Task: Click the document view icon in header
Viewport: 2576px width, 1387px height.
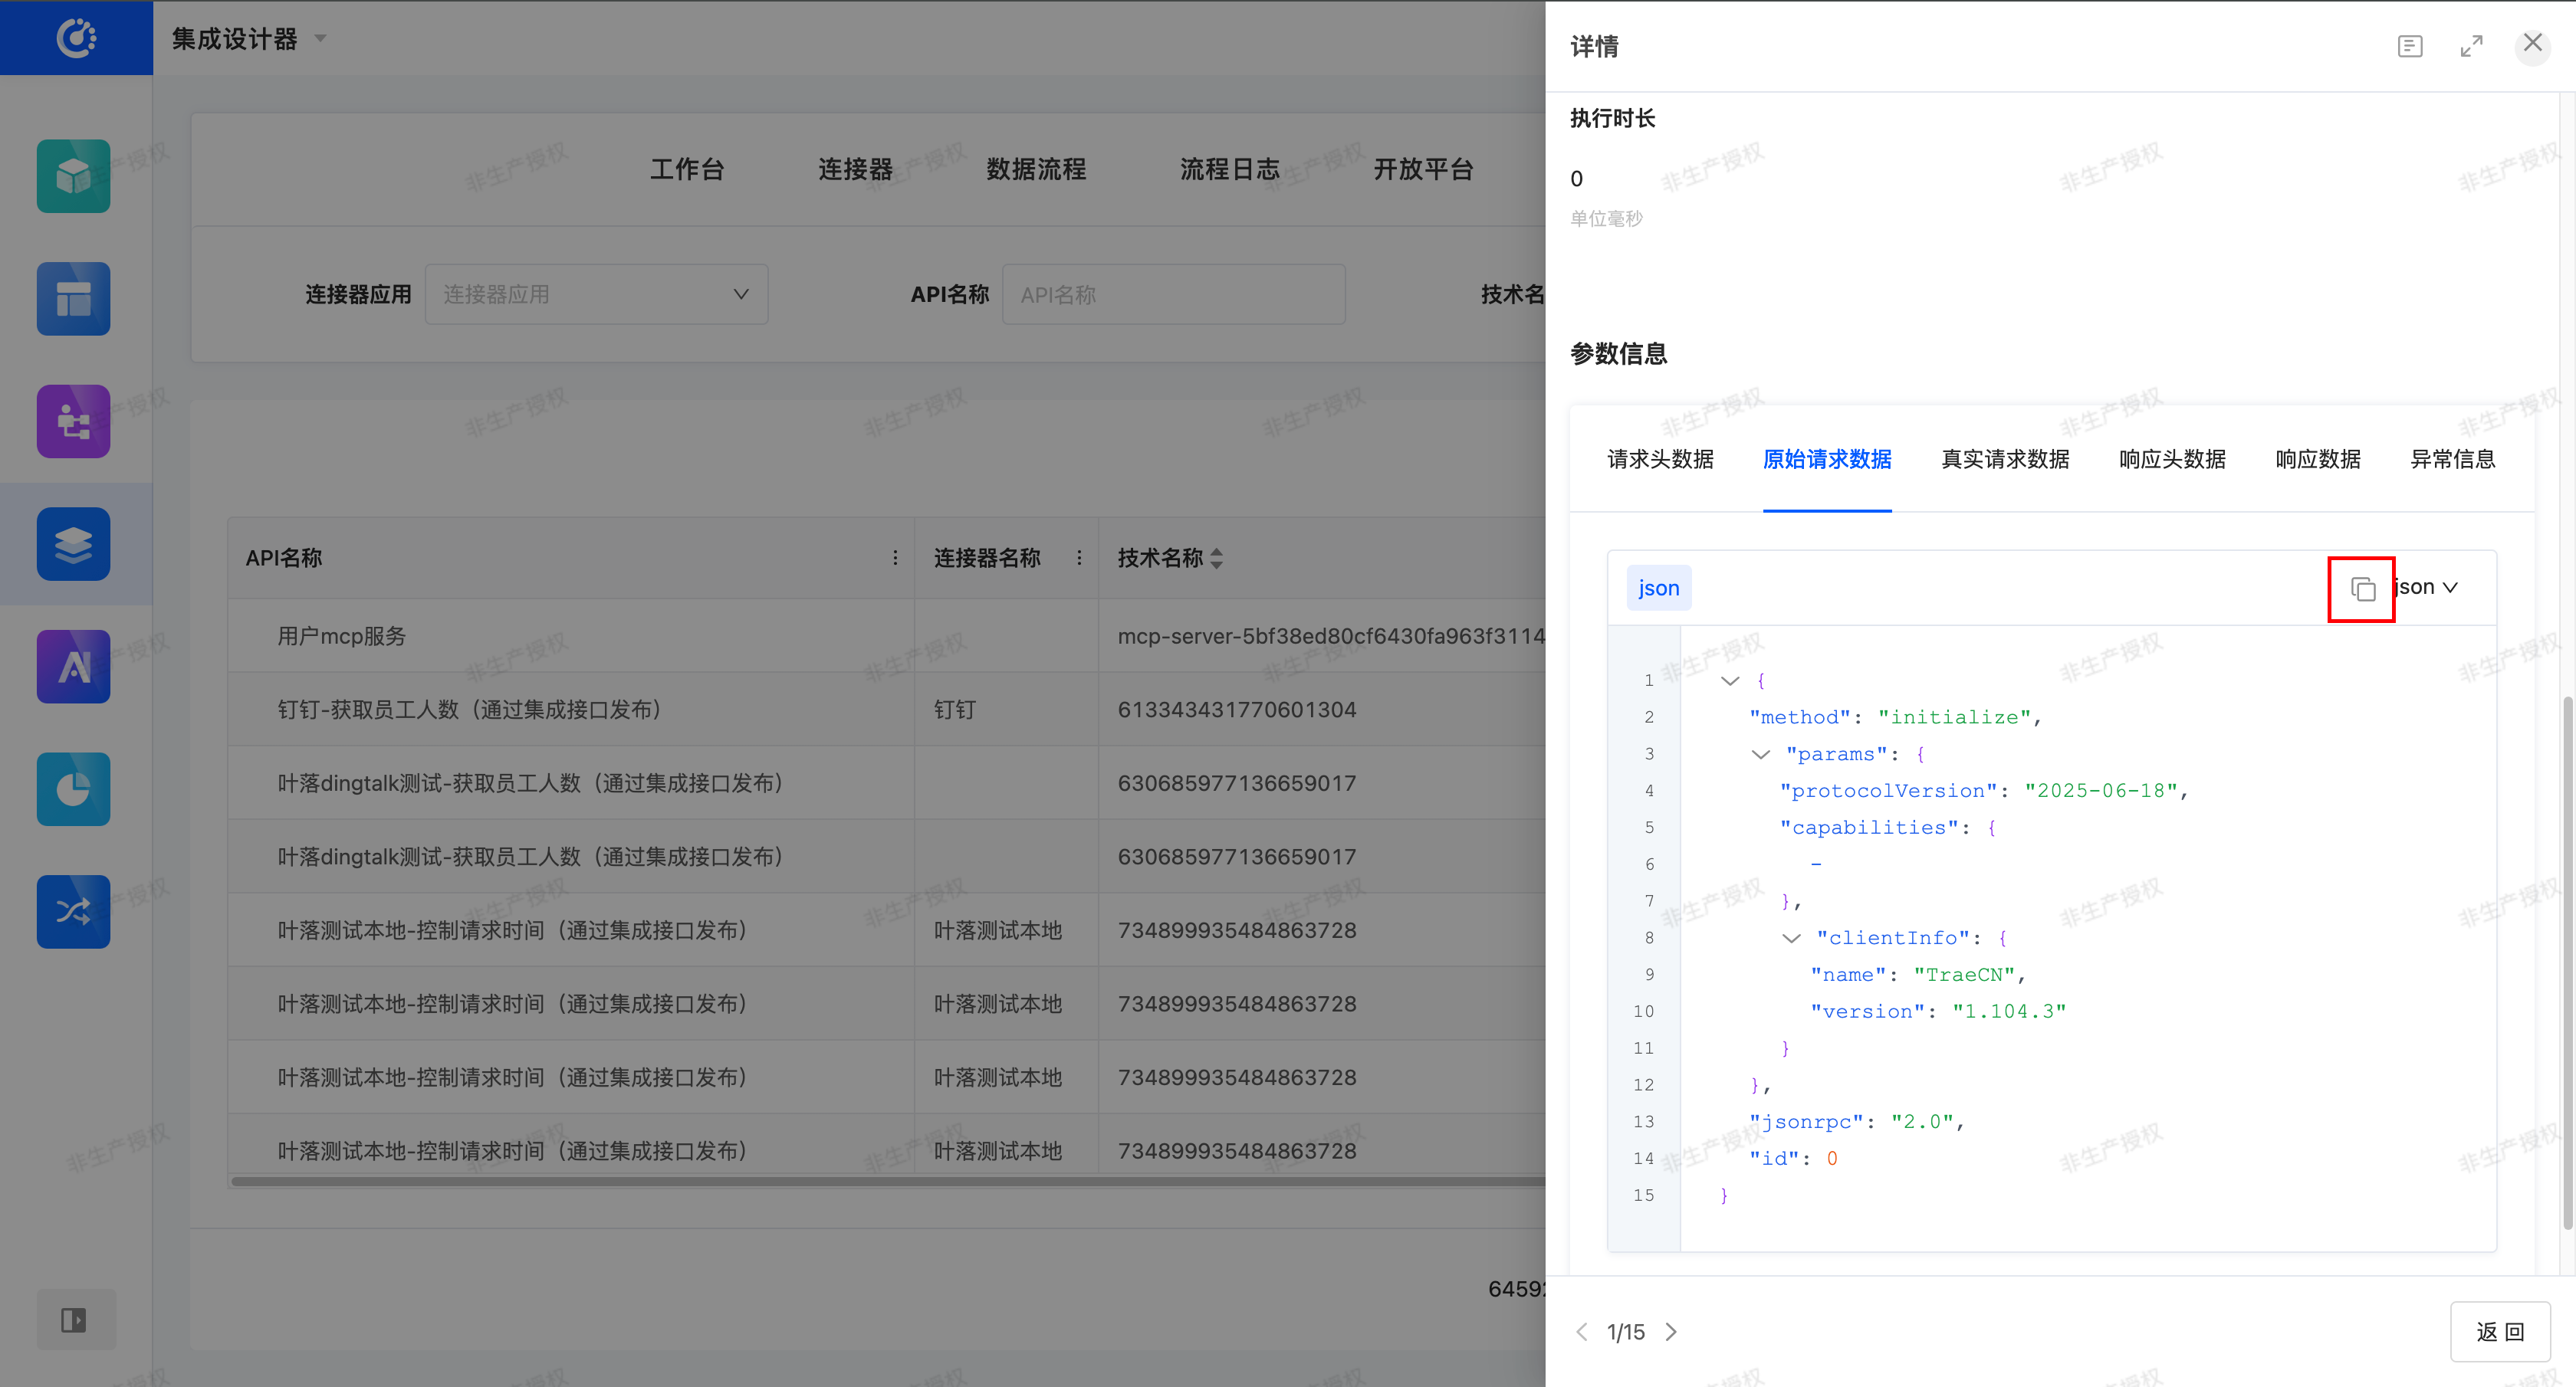Action: [x=2410, y=46]
